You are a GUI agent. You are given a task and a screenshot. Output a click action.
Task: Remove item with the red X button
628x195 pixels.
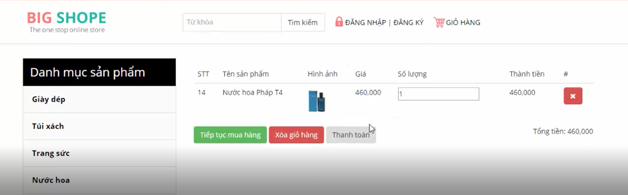[573, 96]
